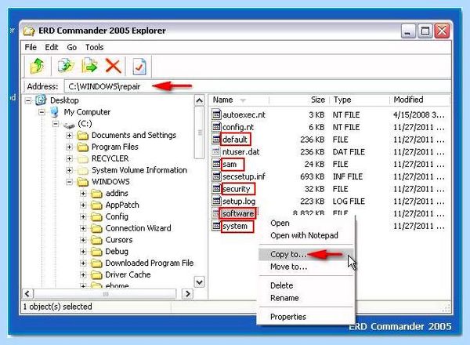Viewport: 470px width, 345px height.
Task: Click the tree vertical scrollbar thumb
Action: click(199, 133)
